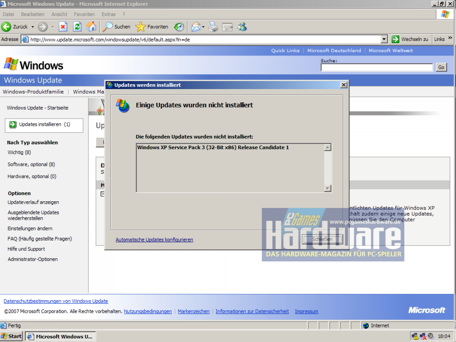Open the Suchen search pane
The height and width of the screenshot is (342, 456).
tap(116, 27)
